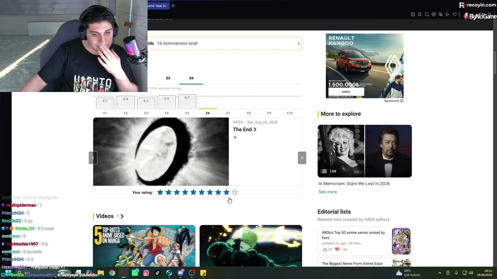Image resolution: width=497 pixels, height=279 pixels.
Task: Open Sticky Notes from the taskbar
Action: pos(203,273)
